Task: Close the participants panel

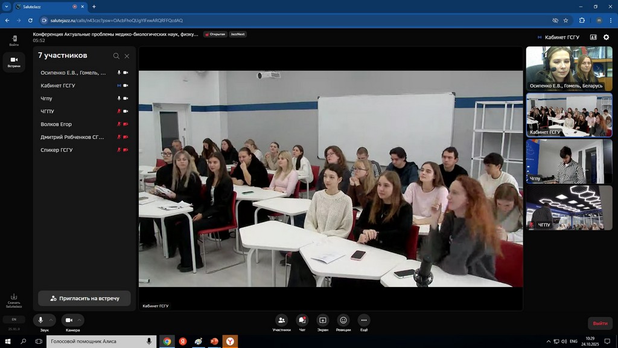Action: click(x=127, y=56)
